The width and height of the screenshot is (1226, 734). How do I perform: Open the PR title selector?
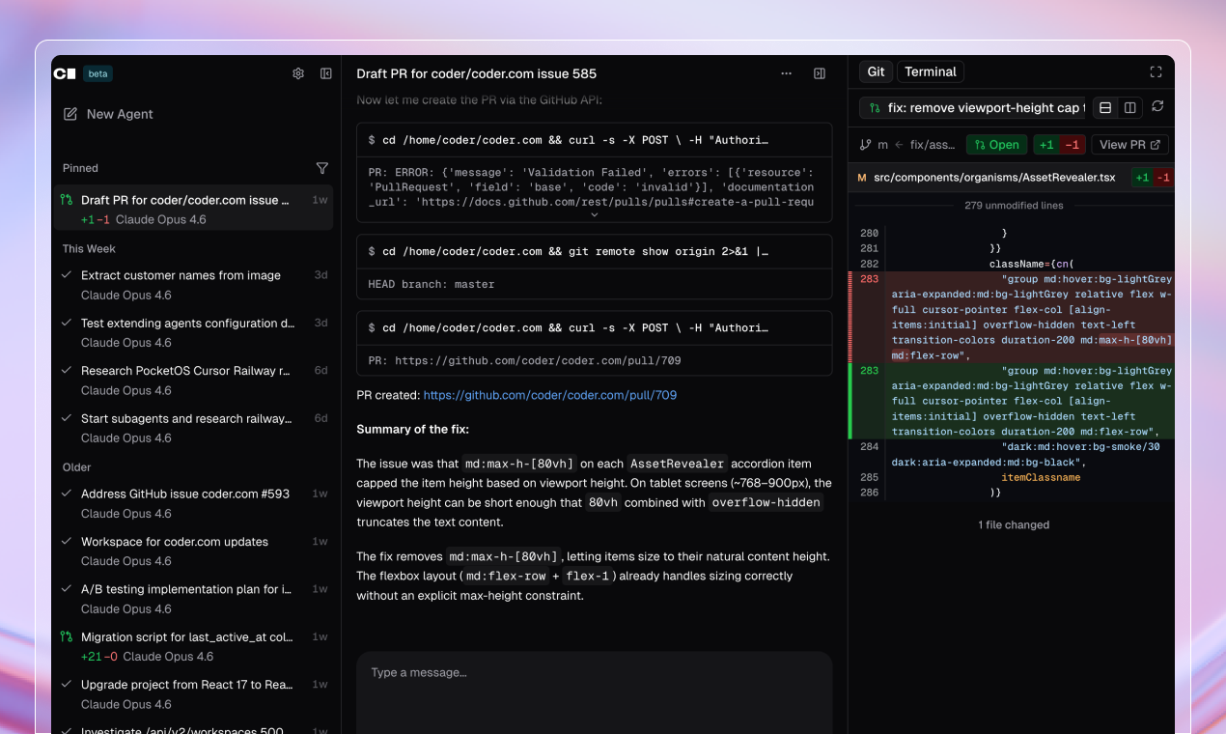(972, 108)
